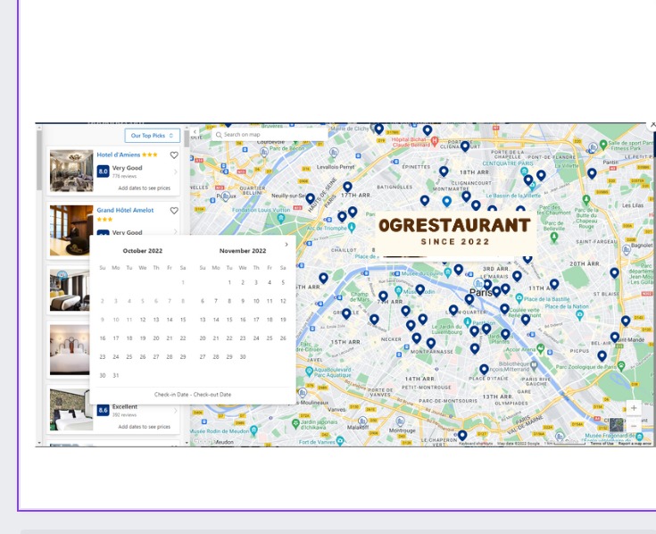The width and height of the screenshot is (656, 534).
Task: Click the 8.6 Excellent rating badge
Action: [103, 411]
